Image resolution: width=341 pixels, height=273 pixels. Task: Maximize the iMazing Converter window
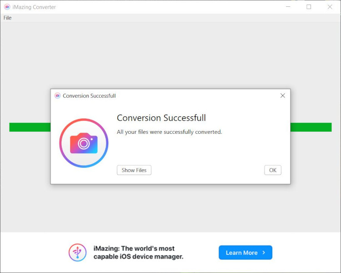[x=309, y=7]
